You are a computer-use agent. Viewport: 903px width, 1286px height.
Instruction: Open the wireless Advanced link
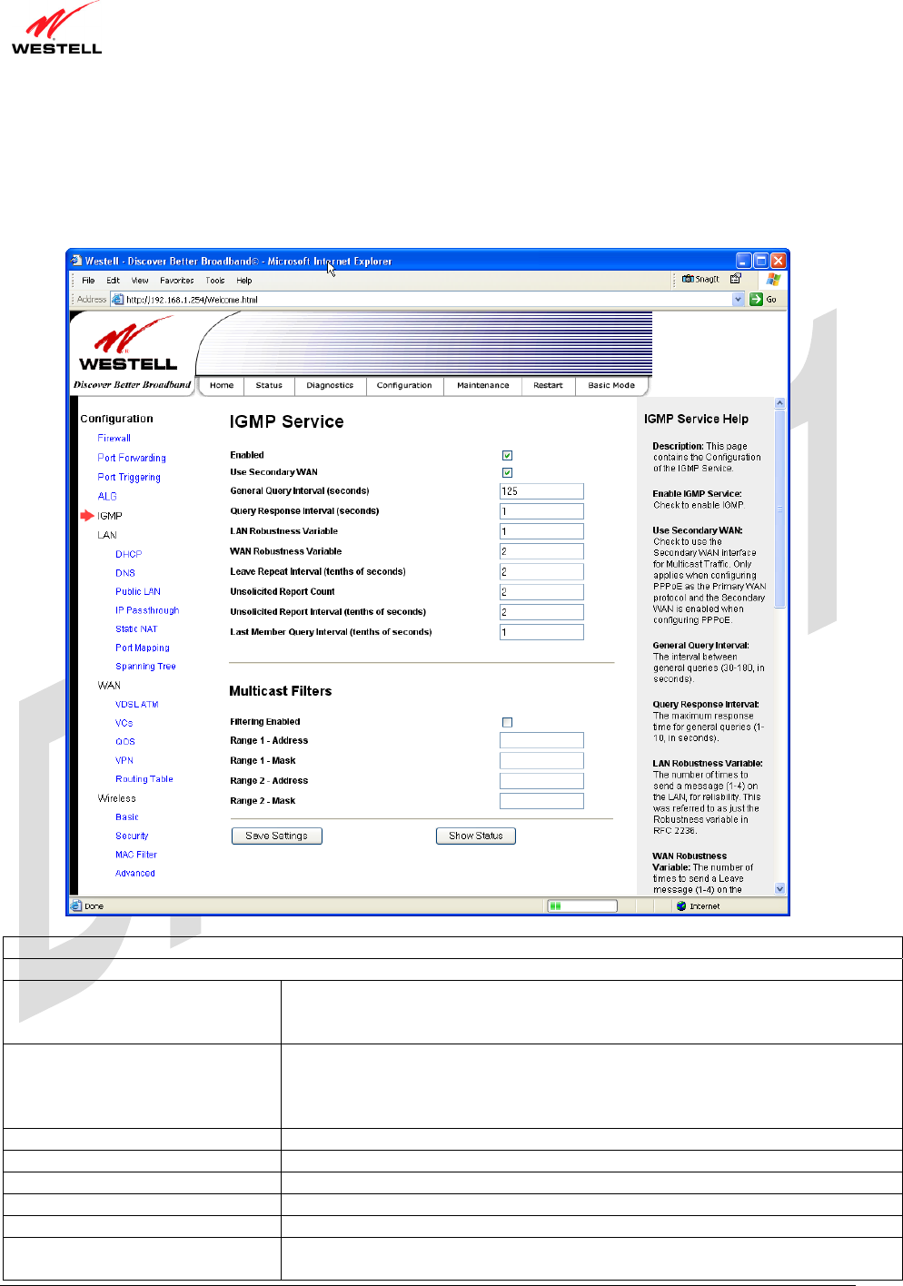point(135,873)
